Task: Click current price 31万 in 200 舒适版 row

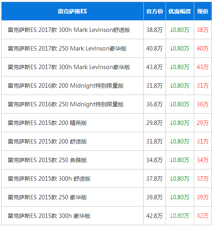Action: pyautogui.click(x=203, y=142)
